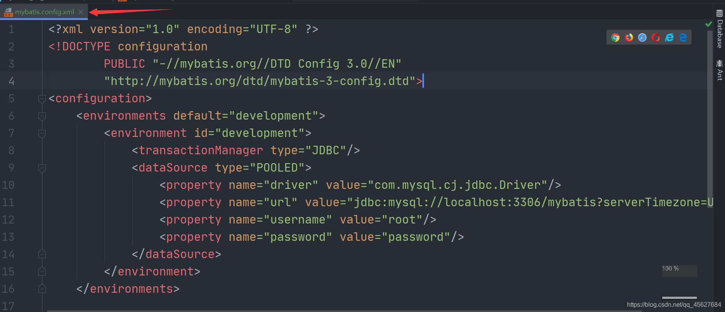The height and width of the screenshot is (312, 725).
Task: Click the mybatis-3-config.dtd URL string
Action: (x=260, y=81)
